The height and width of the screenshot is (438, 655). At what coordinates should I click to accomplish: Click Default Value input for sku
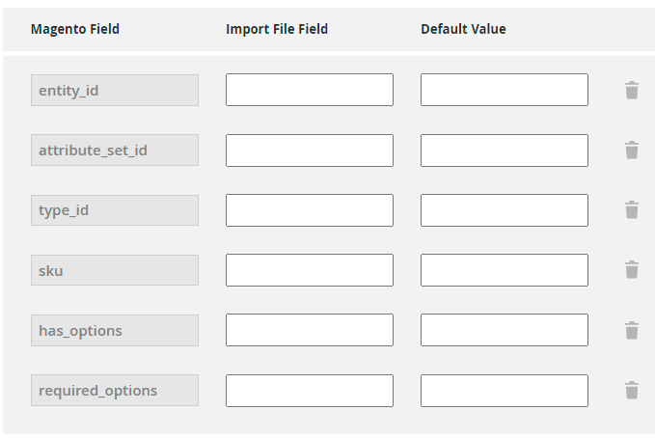click(x=505, y=270)
